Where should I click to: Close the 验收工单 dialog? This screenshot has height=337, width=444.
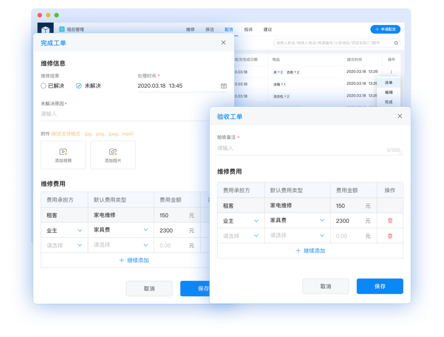[x=400, y=116]
